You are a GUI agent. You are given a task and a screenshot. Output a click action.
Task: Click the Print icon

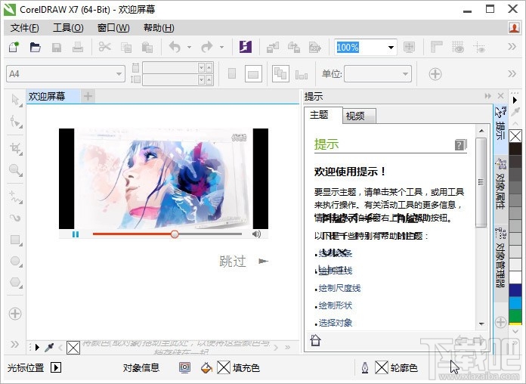78,47
